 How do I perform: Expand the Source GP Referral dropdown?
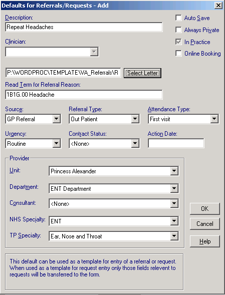coord(57,119)
